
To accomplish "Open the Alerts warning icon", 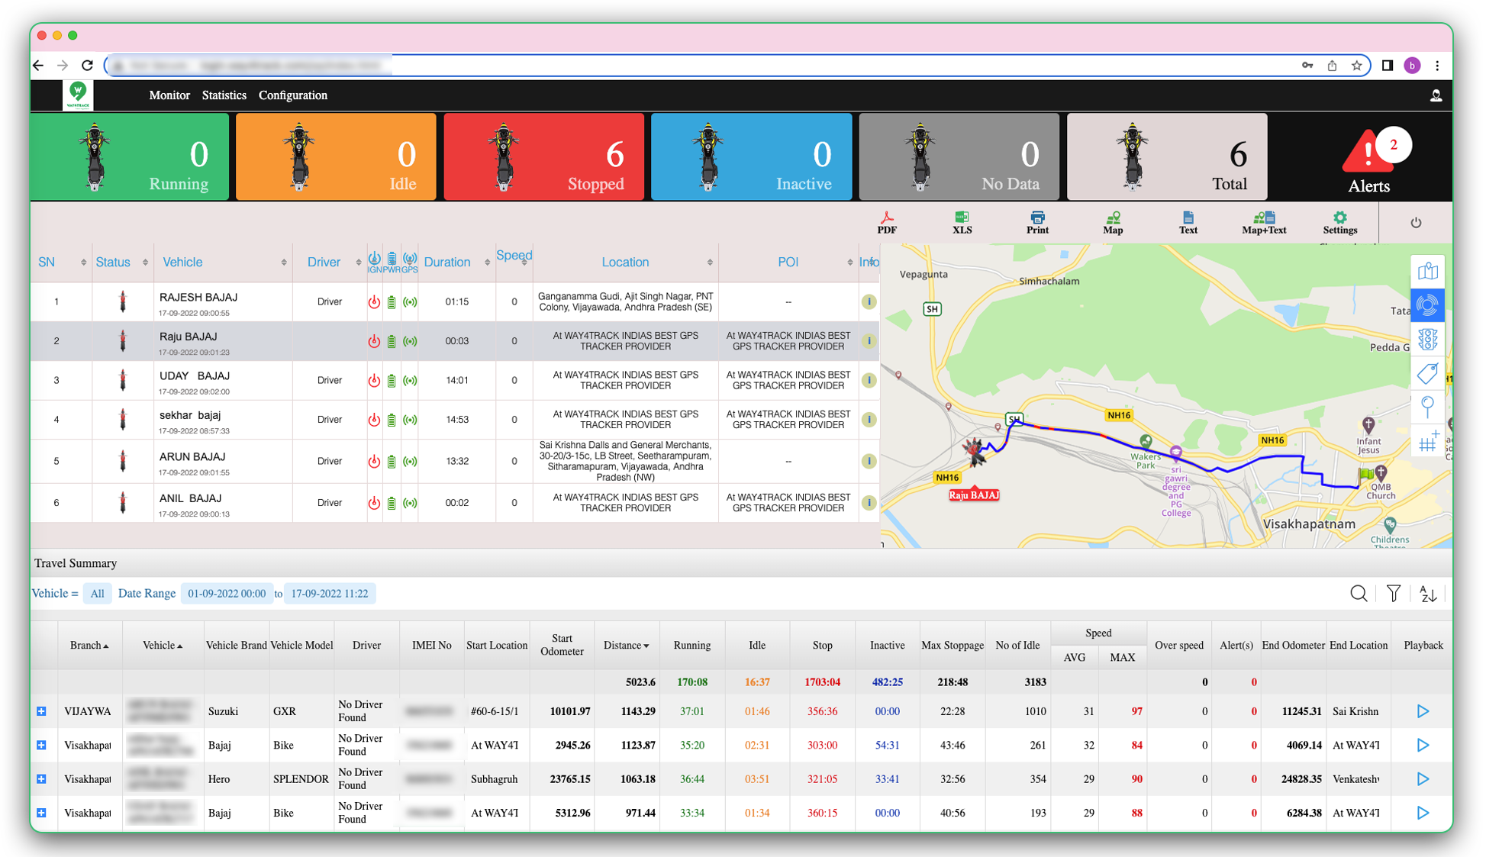I will pyautogui.click(x=1368, y=152).
